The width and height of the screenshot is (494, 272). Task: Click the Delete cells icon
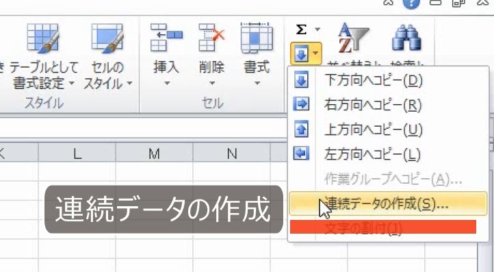pos(211,37)
